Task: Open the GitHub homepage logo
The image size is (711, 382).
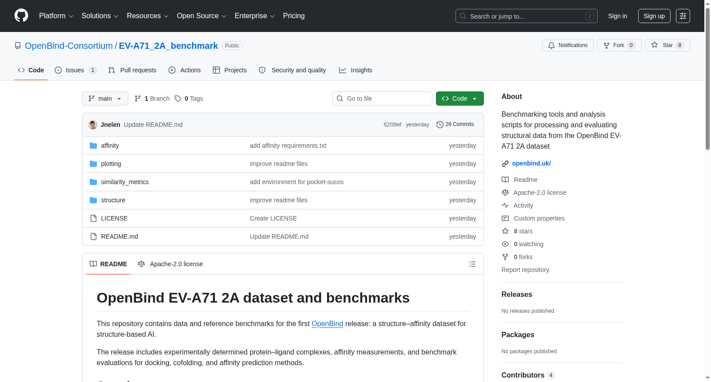Action: [x=21, y=16]
